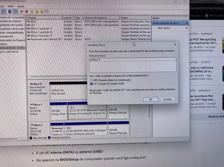This screenshot has width=224, height=167.
Task: Open 'SSD or USB Drive' video result
Action: pos(201,69)
